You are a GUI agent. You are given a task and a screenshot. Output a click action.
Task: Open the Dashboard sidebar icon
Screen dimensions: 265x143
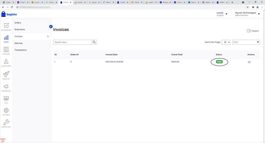pyautogui.click(x=6, y=26)
